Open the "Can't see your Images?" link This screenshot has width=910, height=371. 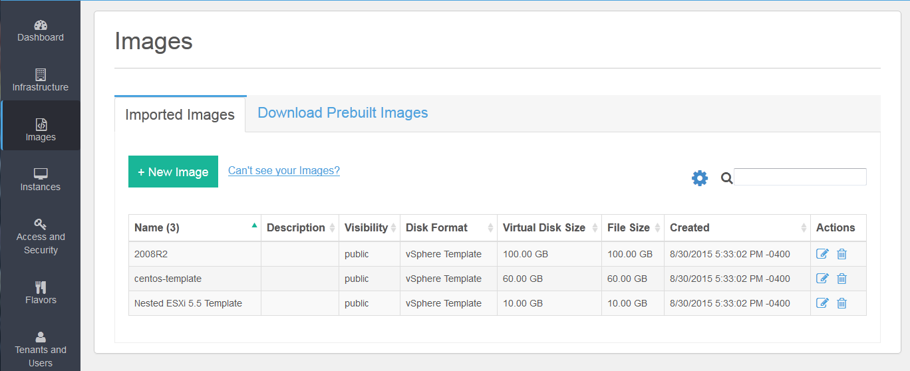tap(284, 171)
